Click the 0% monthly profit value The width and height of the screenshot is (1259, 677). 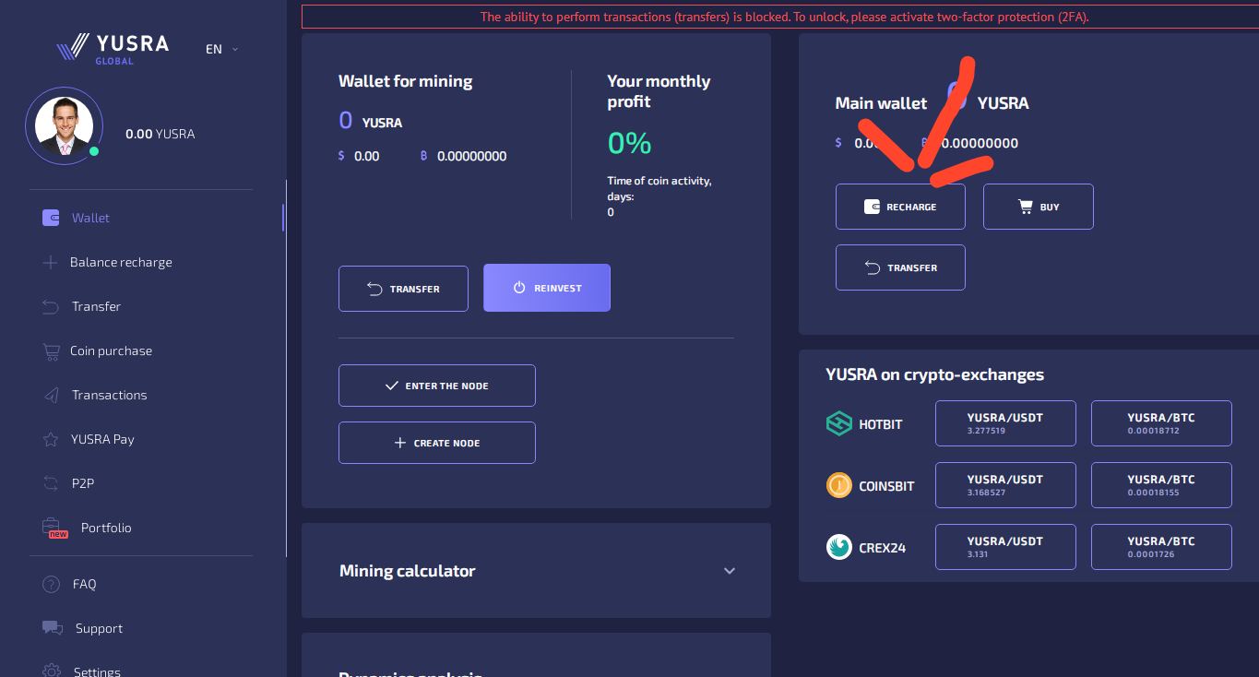629,143
